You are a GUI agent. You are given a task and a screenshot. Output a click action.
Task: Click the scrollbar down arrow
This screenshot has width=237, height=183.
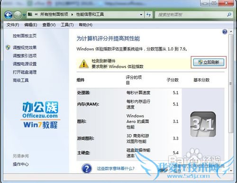point(231,171)
